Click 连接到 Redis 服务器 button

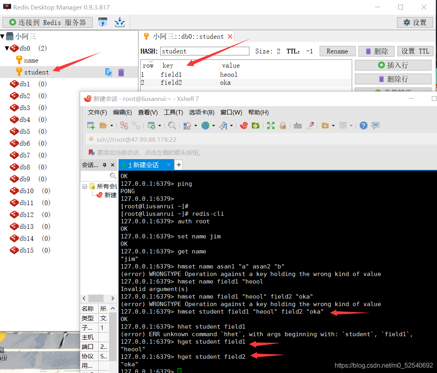click(47, 22)
